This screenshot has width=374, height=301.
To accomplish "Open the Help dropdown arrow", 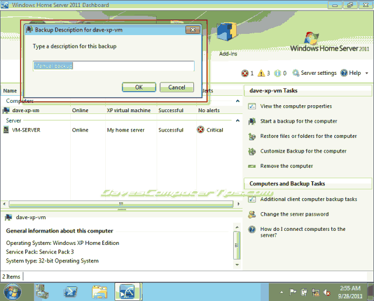I will click(366, 73).
